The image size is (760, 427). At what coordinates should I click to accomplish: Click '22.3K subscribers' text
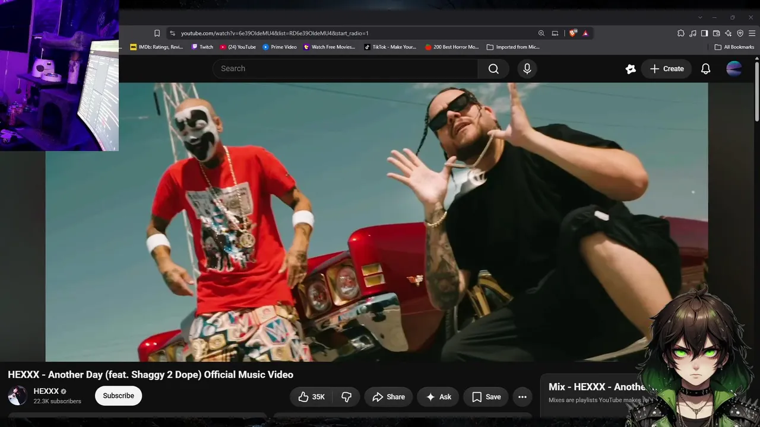pyautogui.click(x=57, y=401)
